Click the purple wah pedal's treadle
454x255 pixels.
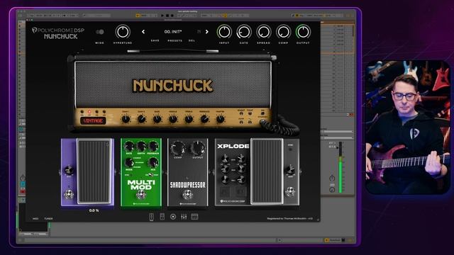point(94,171)
